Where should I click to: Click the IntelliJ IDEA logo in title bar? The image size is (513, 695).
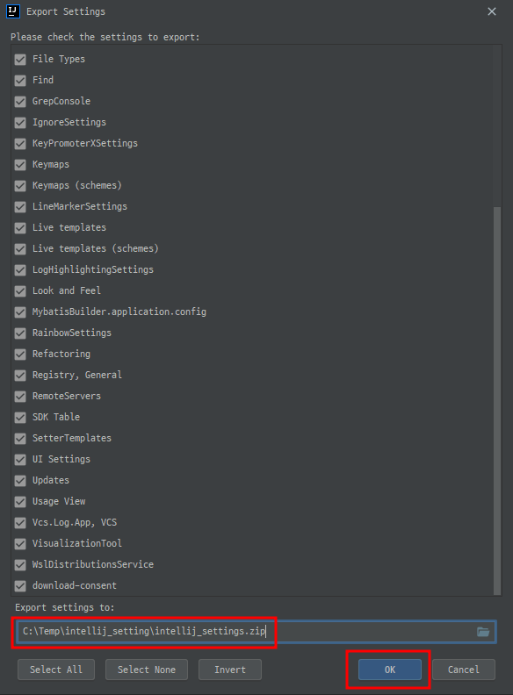13,11
